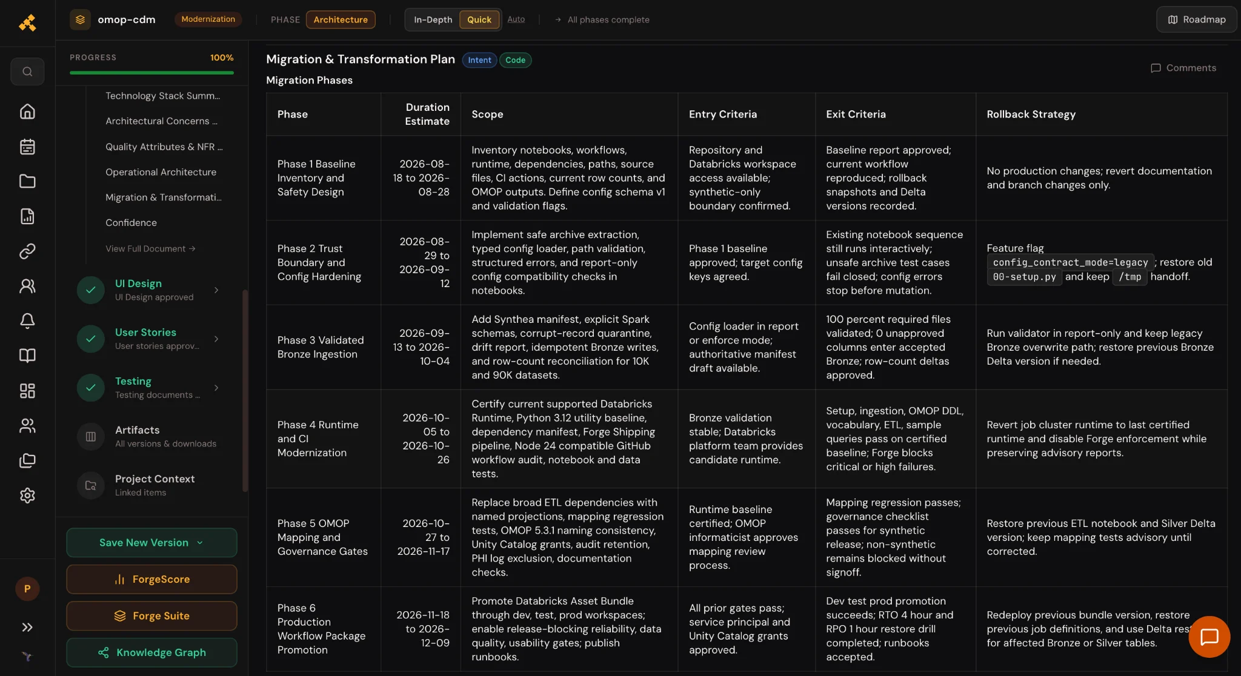Click the orange app logo icon

[27, 22]
